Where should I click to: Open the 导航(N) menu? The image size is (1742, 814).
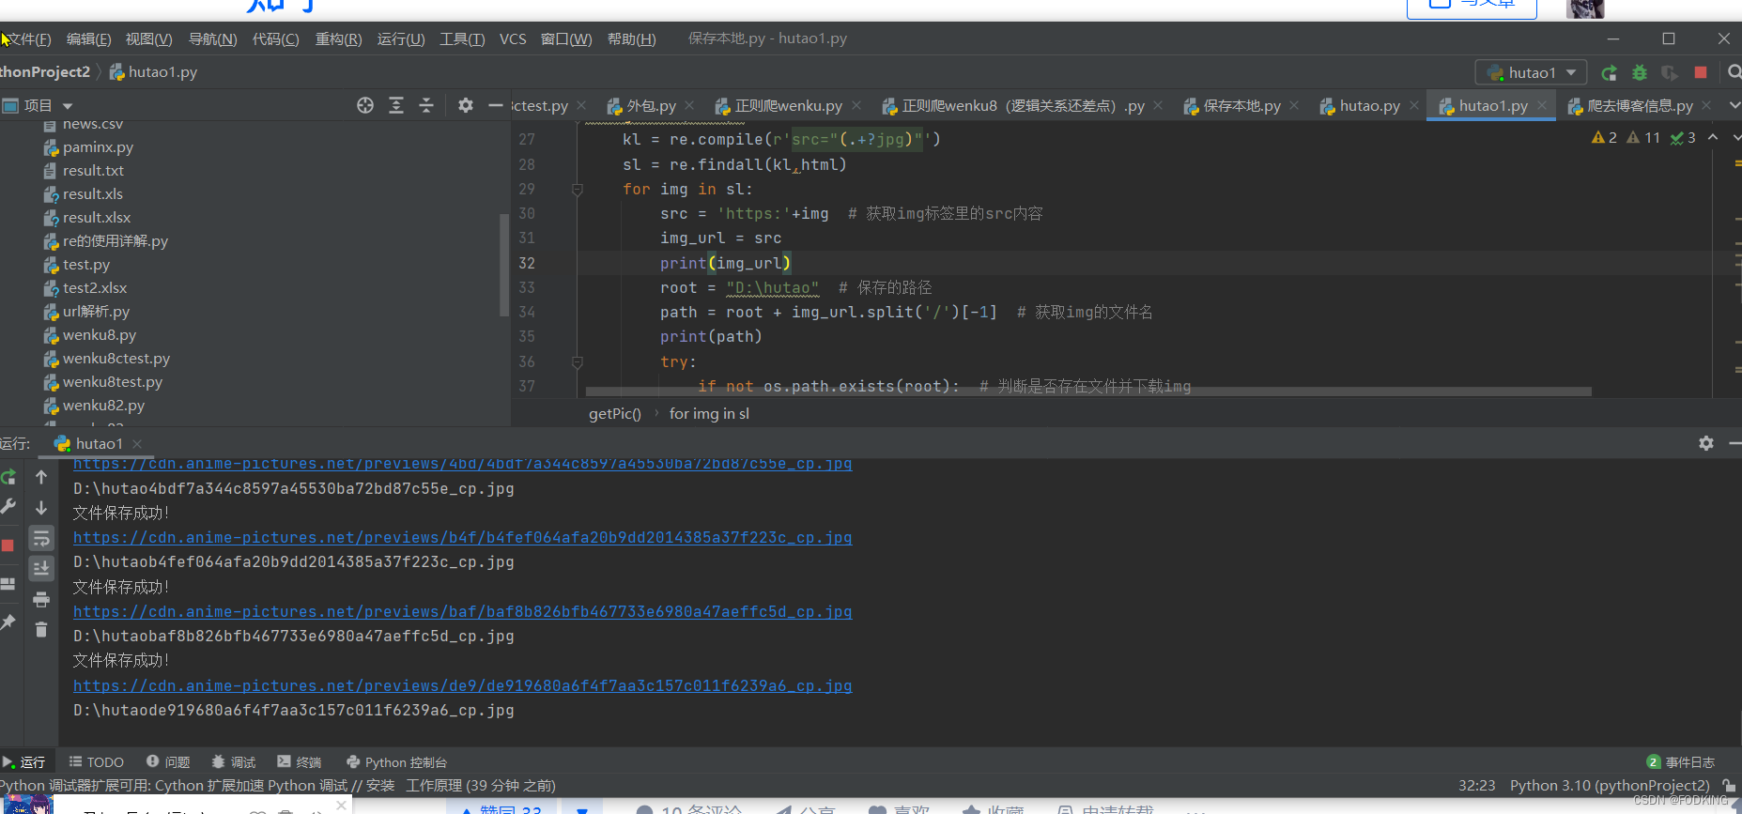point(212,38)
